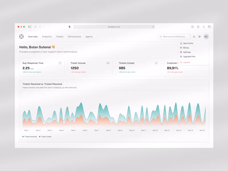The width and height of the screenshot is (228, 171).
Task: Select See Profile from the dropdown
Action: 189,43
